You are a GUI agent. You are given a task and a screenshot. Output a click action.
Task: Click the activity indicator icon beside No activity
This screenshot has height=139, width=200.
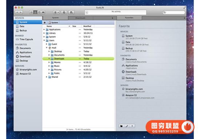tap(87, 12)
